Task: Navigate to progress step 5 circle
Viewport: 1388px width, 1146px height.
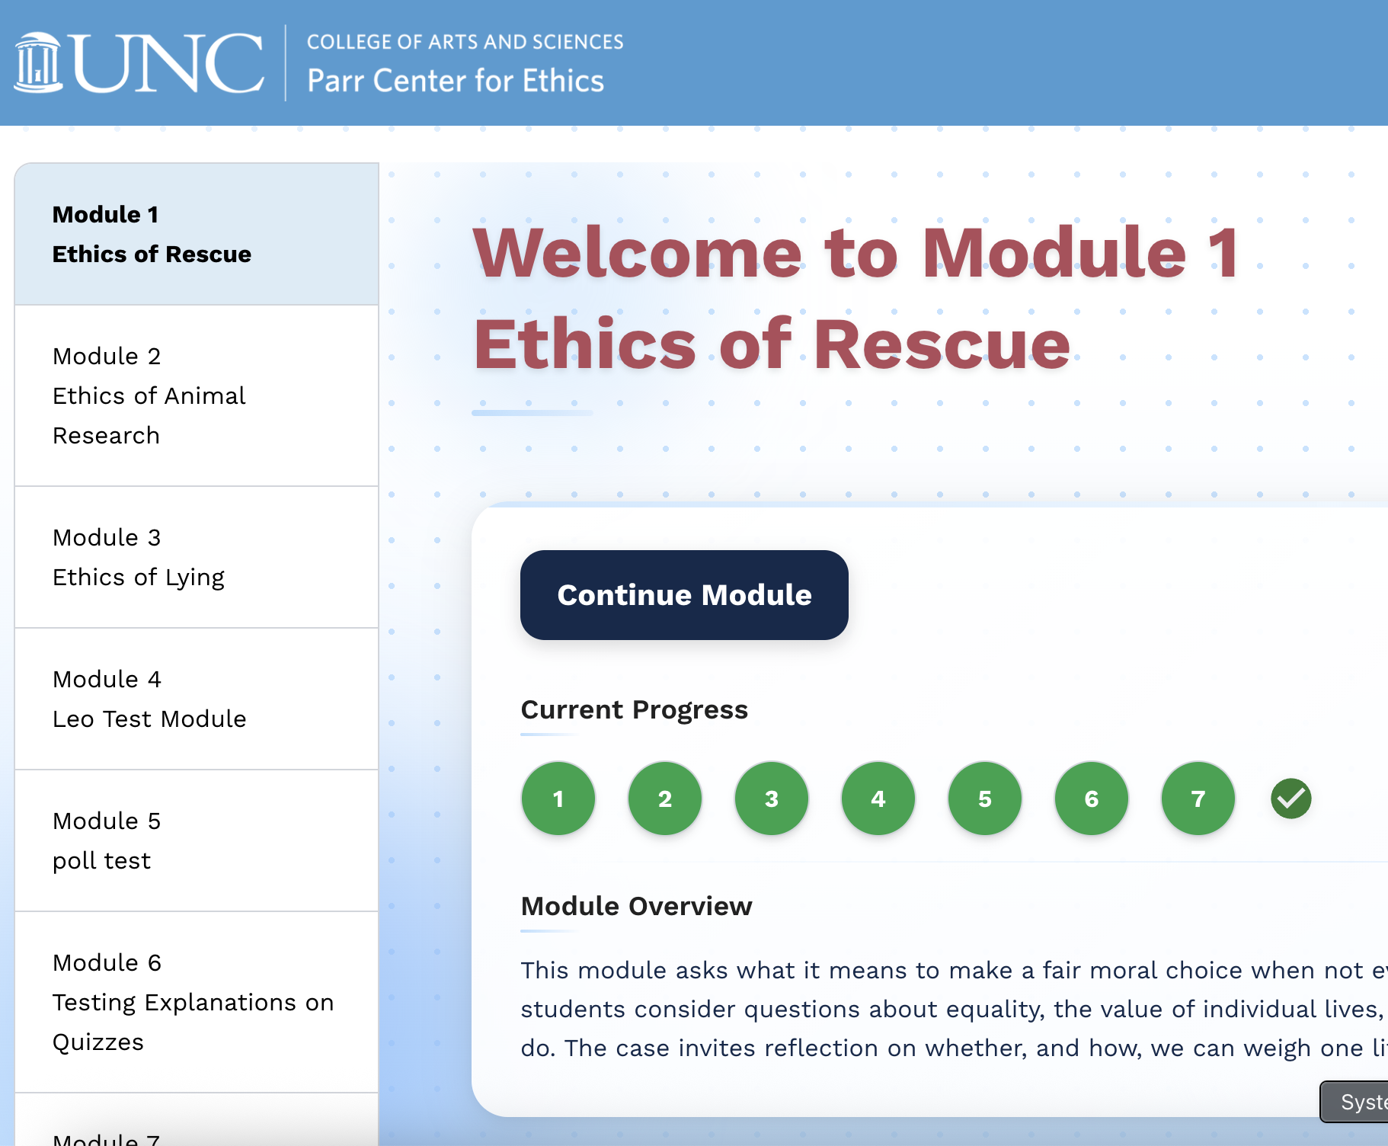Action: tap(985, 799)
